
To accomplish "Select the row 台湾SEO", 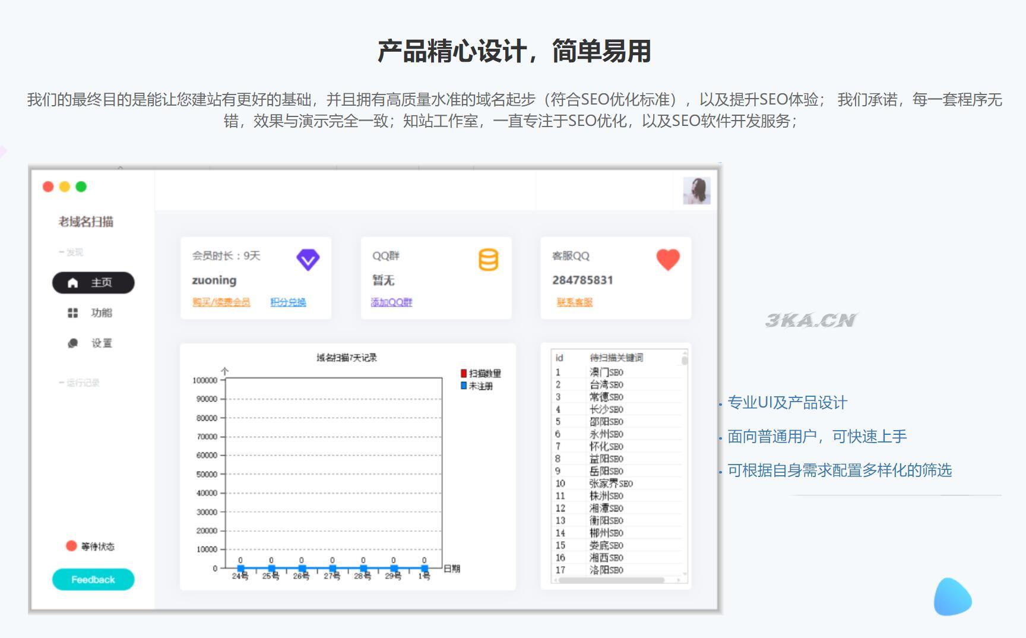I will click(617, 385).
